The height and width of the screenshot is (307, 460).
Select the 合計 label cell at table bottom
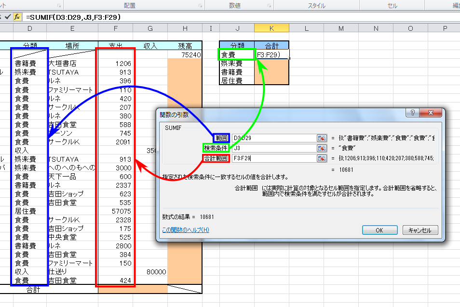click(33, 290)
